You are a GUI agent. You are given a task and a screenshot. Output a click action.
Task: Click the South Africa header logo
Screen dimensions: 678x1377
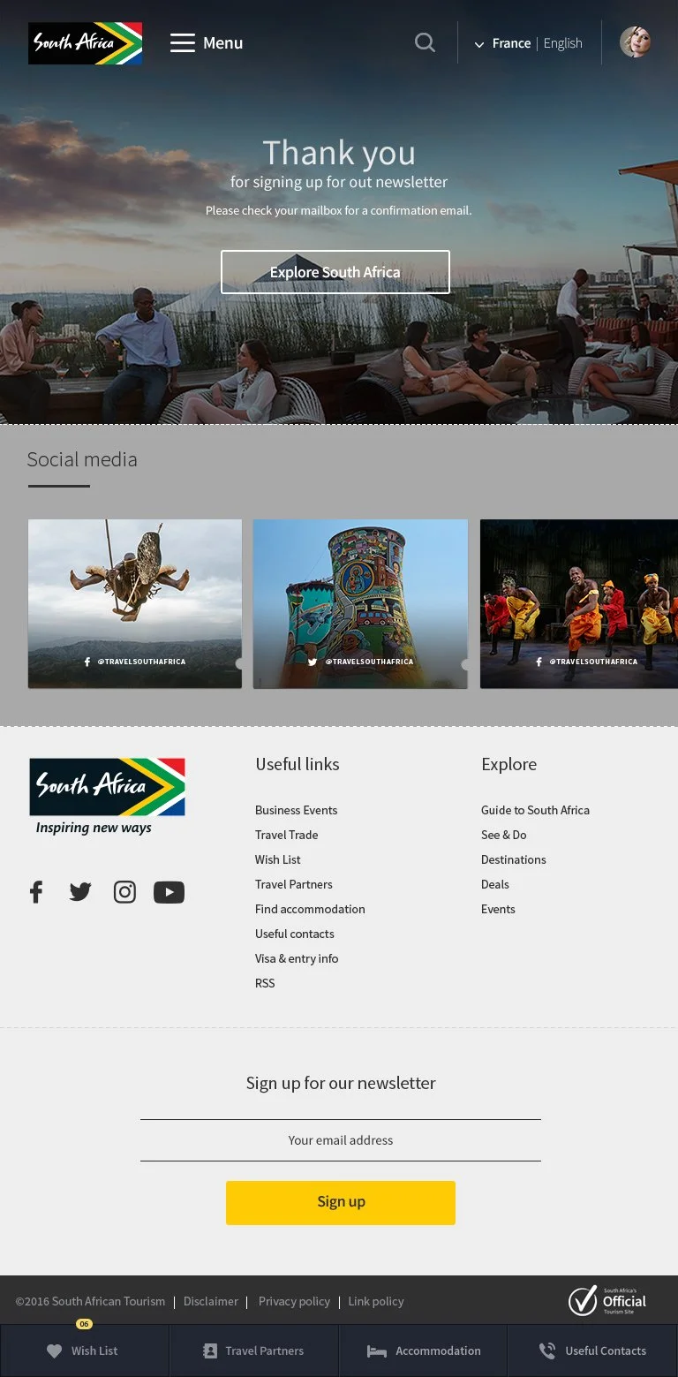(86, 43)
